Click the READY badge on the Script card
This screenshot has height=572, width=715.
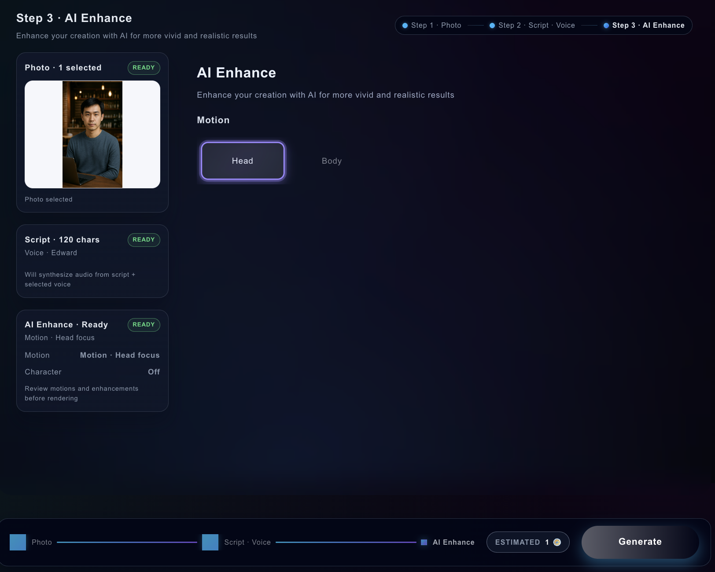(144, 240)
